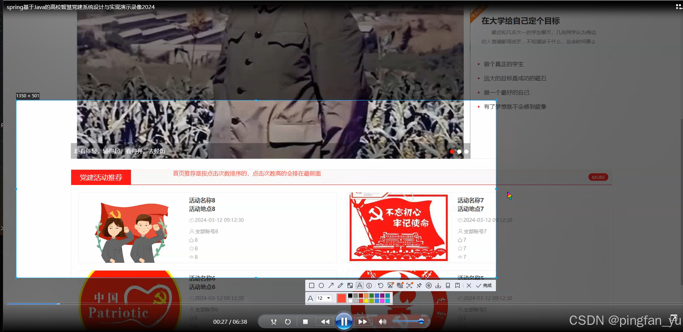Image resolution: width=683 pixels, height=332 pixels.
Task: Pin the screenshot to the screen
Action: [419, 286]
